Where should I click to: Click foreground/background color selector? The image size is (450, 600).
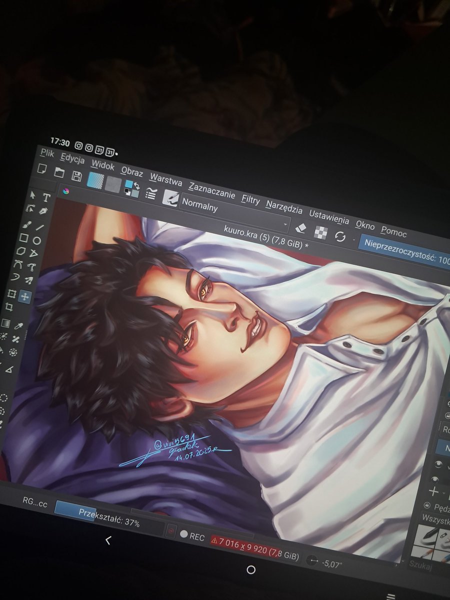pos(132,189)
